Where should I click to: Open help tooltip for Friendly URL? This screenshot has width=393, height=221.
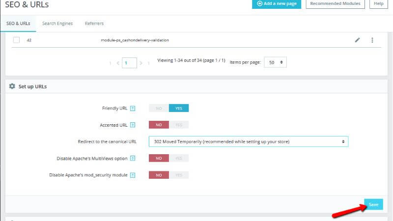pos(133,108)
